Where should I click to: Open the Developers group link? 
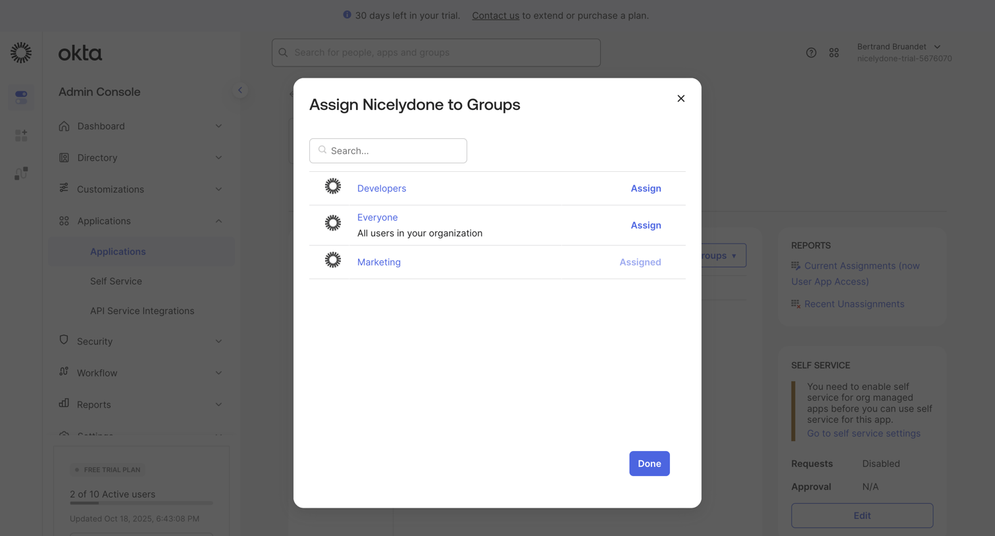coord(382,188)
